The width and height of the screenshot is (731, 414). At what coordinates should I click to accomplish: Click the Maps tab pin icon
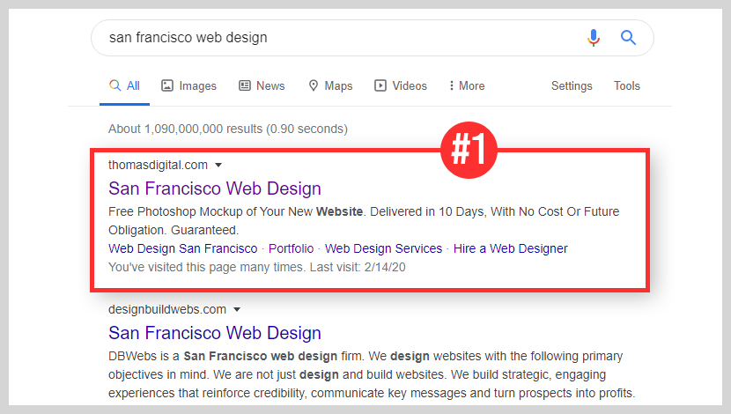point(314,85)
